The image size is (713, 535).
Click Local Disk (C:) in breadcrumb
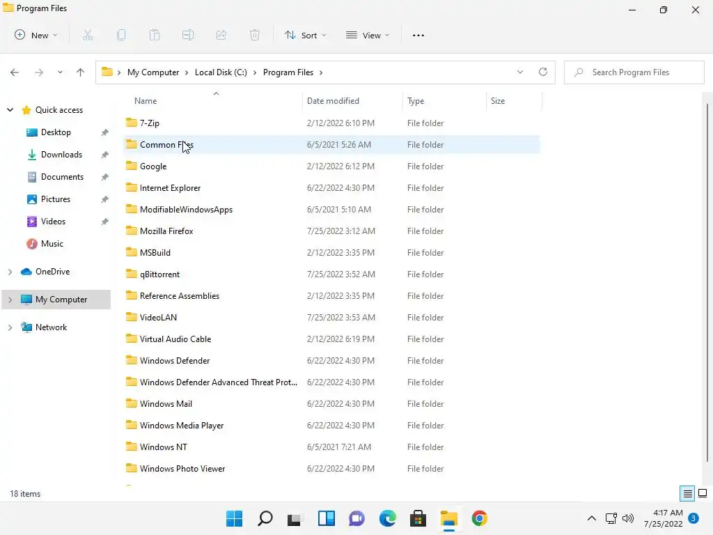tap(221, 72)
